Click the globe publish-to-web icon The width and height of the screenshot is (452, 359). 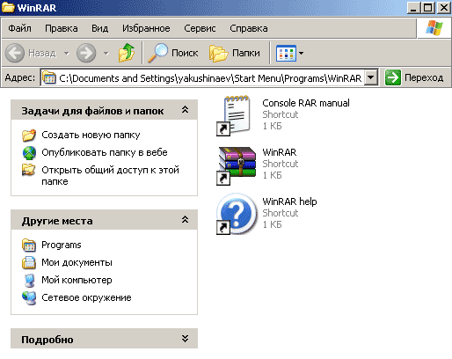(29, 152)
